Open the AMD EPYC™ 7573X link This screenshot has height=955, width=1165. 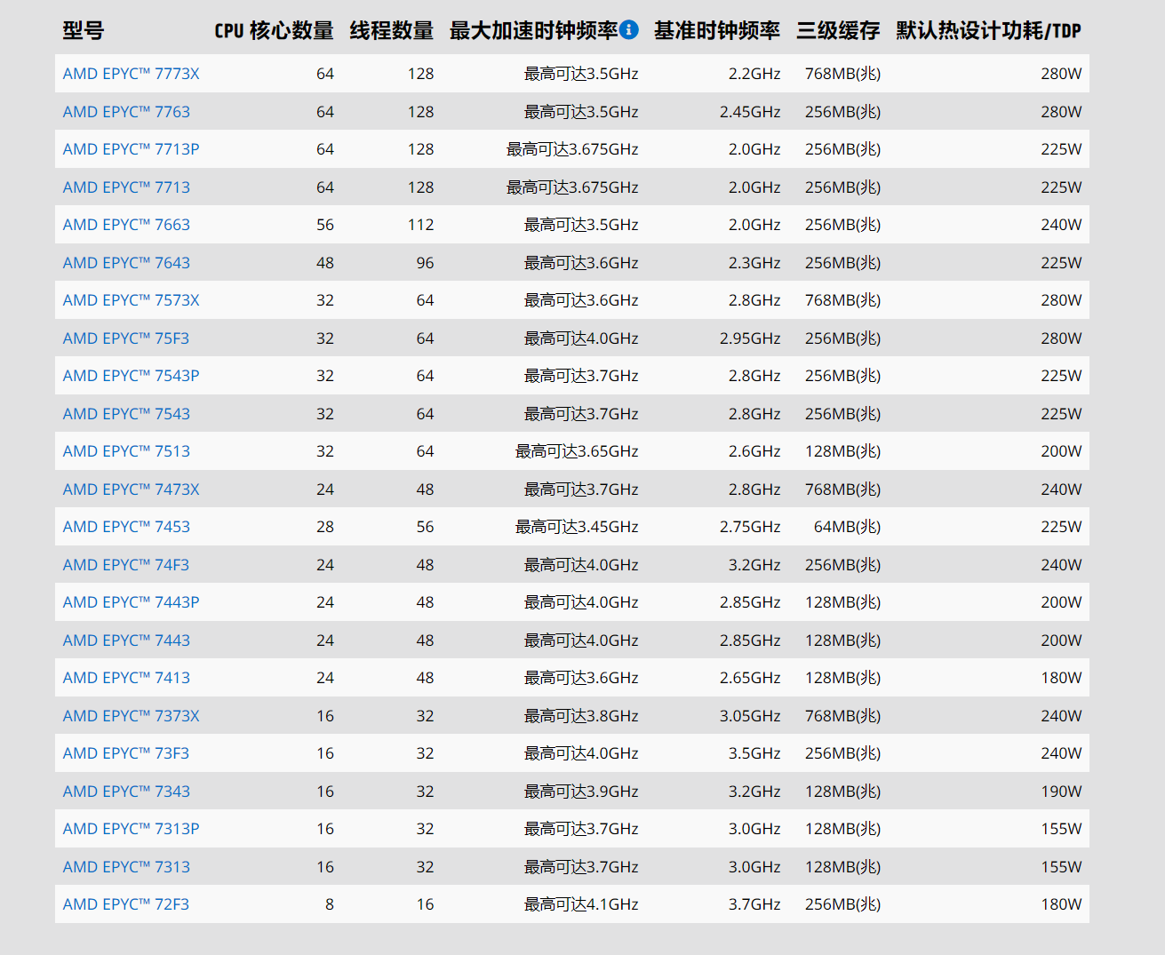pos(132,300)
